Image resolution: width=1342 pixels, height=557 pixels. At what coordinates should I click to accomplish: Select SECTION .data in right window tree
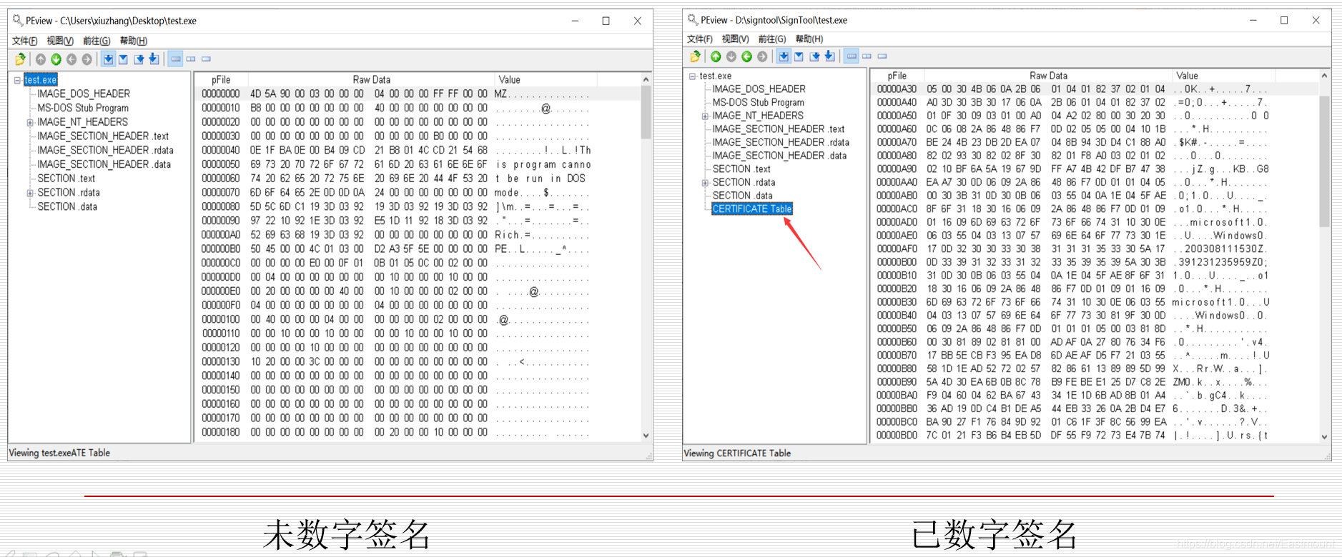coord(742,196)
